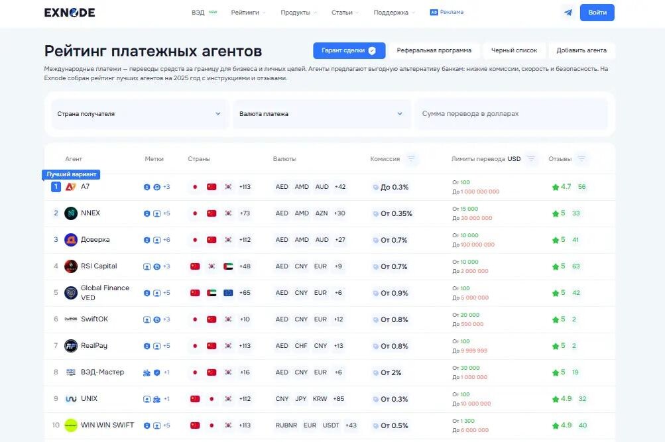The width and height of the screenshot is (665, 442).
Task: Click the RealPay agent logo
Action: click(71, 346)
